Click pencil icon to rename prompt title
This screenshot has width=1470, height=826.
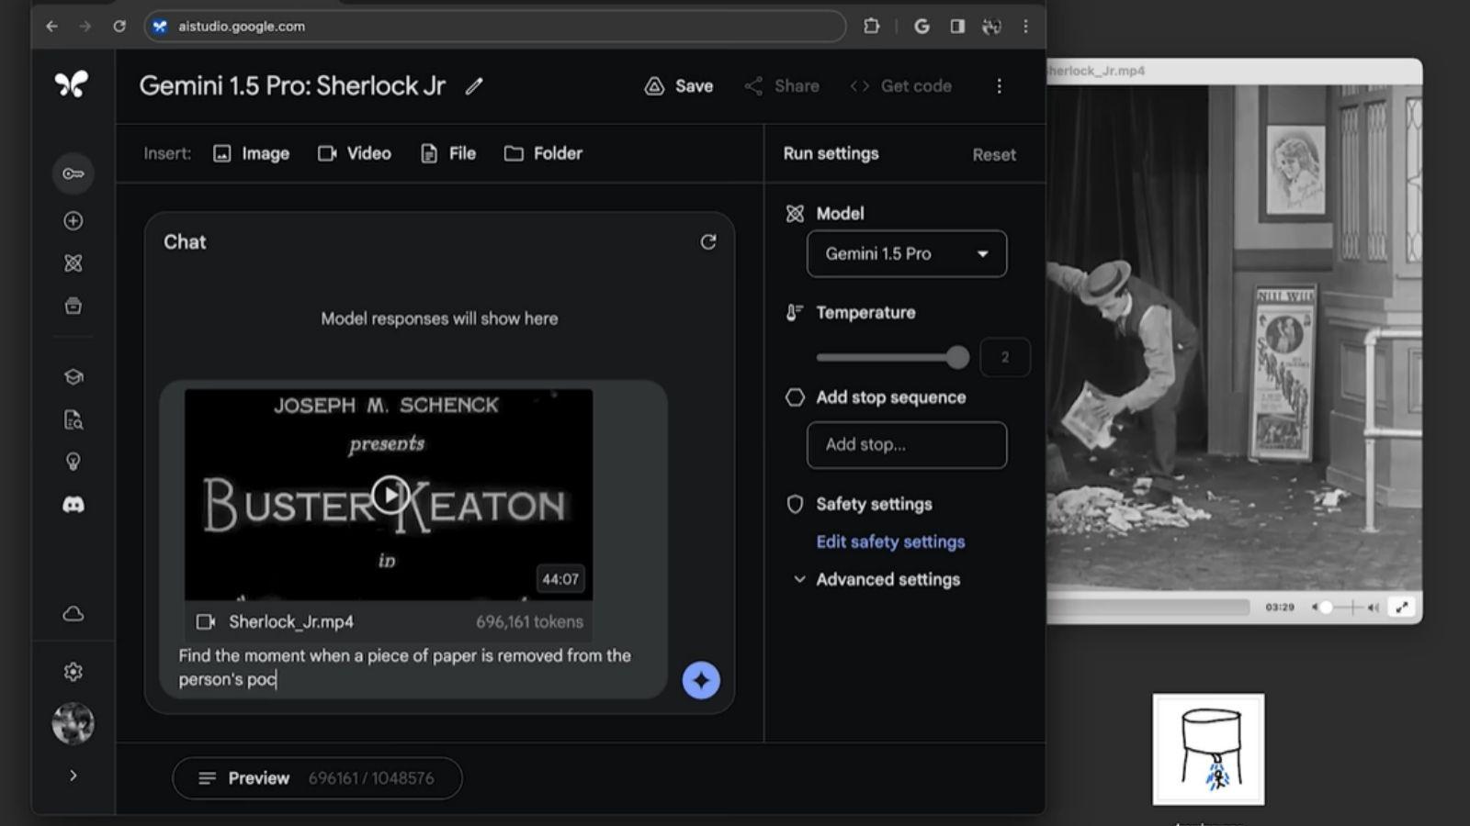click(474, 86)
